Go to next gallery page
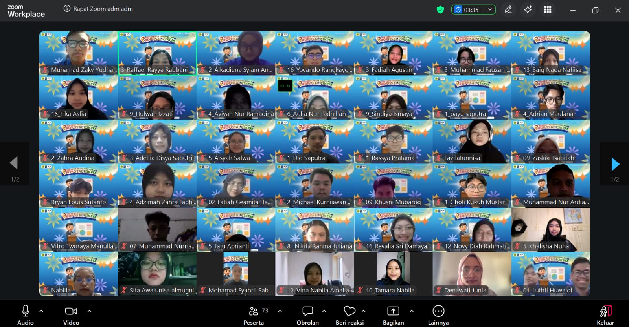Viewport: 629px width, 327px height. pos(615,164)
